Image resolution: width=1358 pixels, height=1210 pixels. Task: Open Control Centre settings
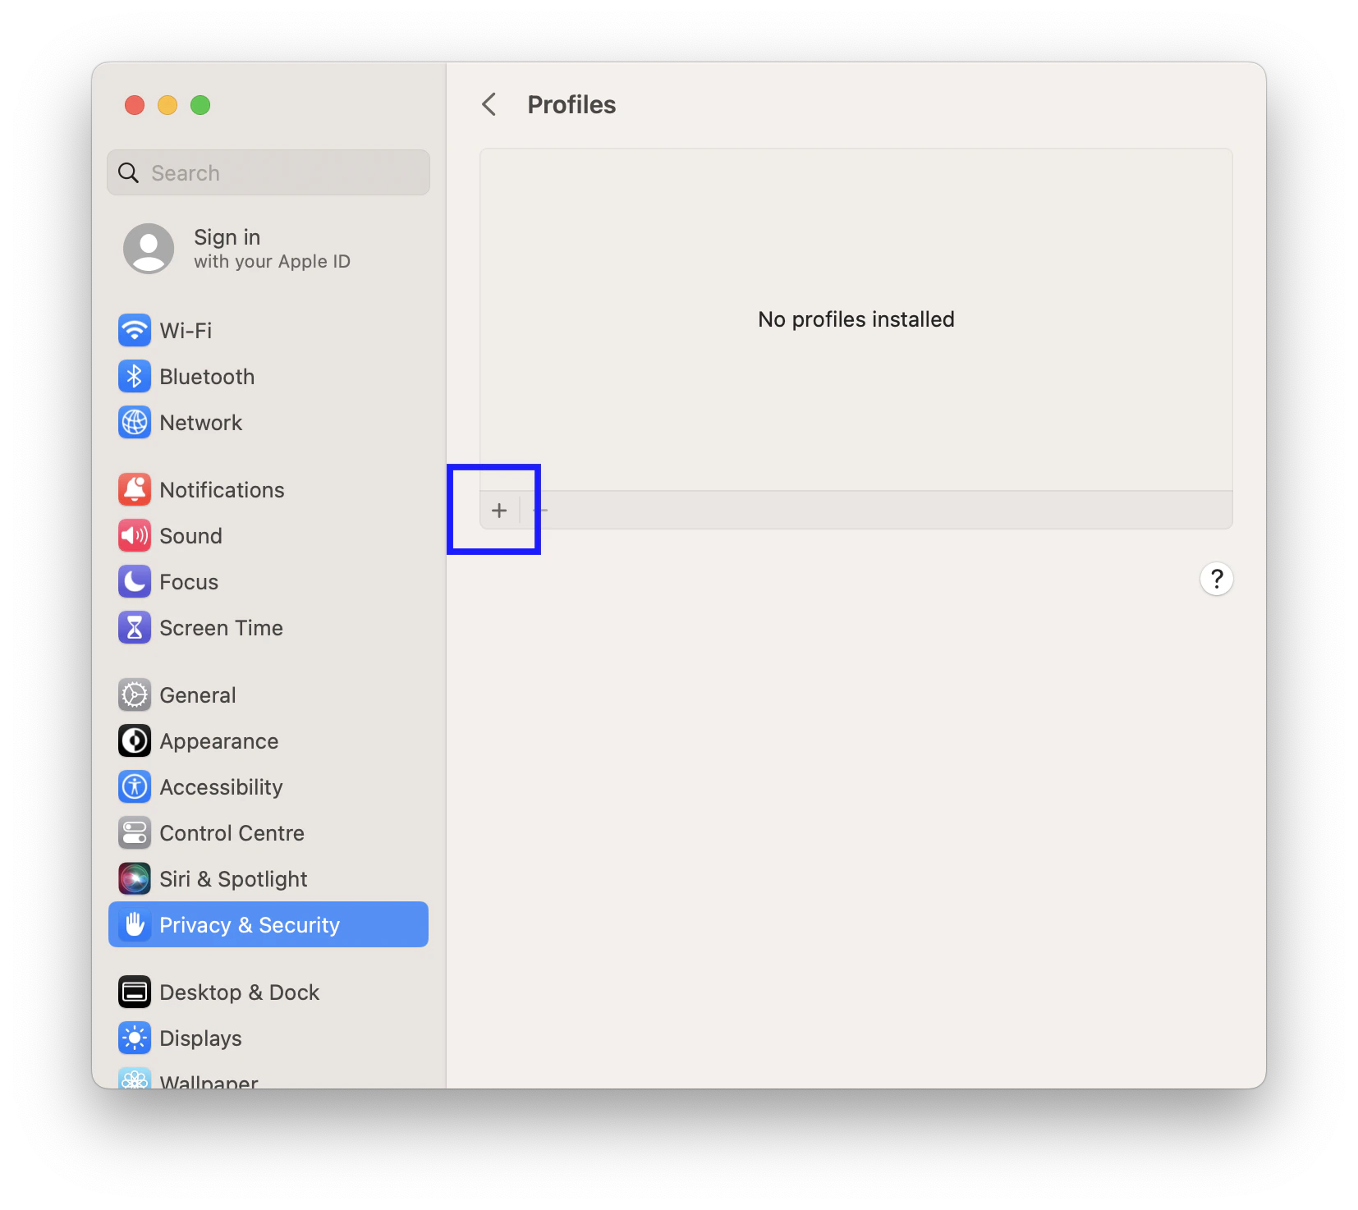coord(232,832)
